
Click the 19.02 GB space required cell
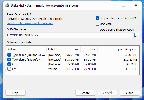131,64
